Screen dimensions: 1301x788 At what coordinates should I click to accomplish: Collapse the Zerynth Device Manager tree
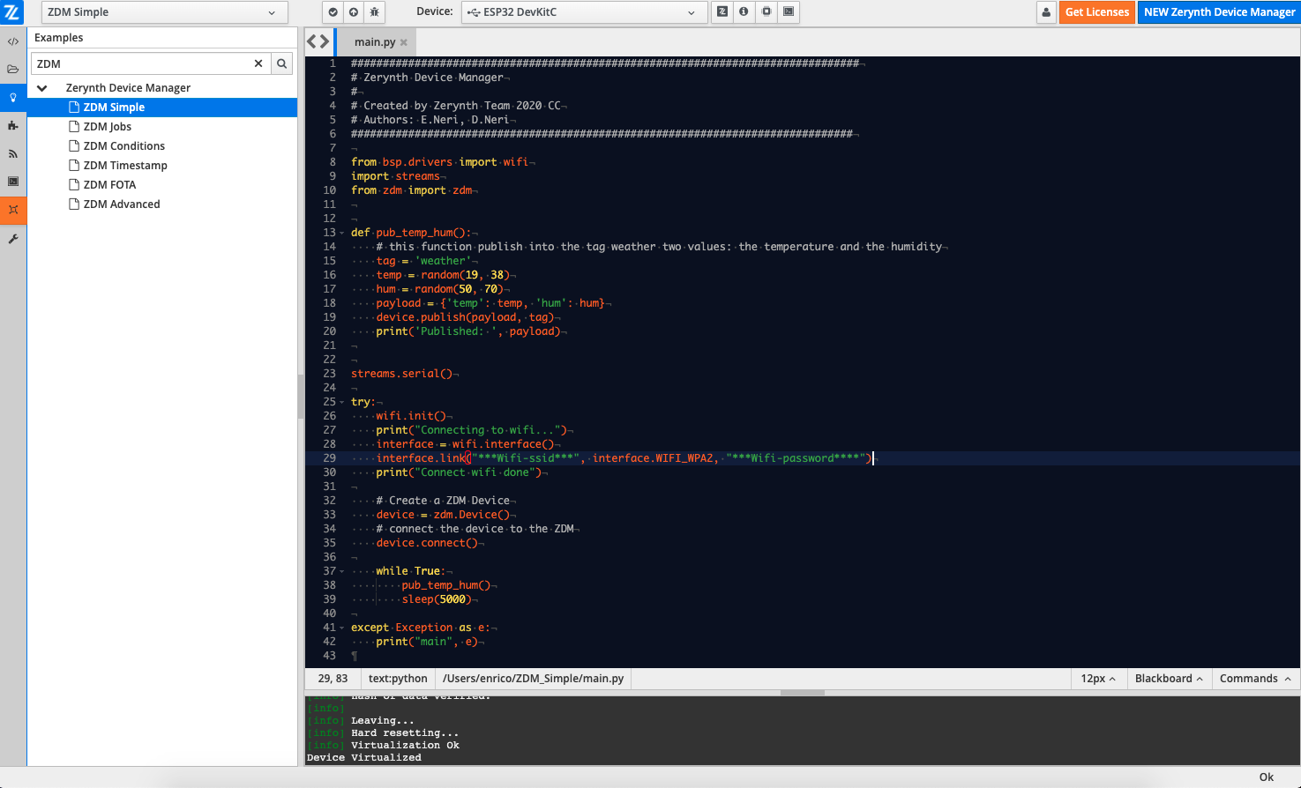(41, 88)
